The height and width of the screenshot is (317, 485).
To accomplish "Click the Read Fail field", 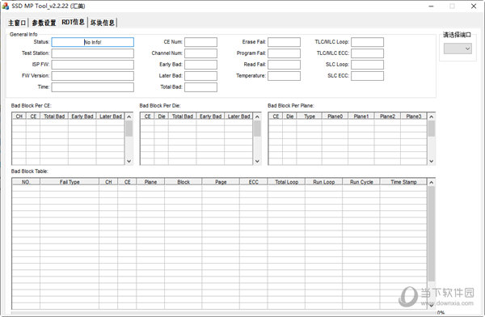I will [x=284, y=65].
